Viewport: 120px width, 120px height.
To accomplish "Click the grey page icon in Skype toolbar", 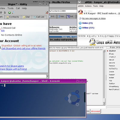I will [x=5, y=13].
